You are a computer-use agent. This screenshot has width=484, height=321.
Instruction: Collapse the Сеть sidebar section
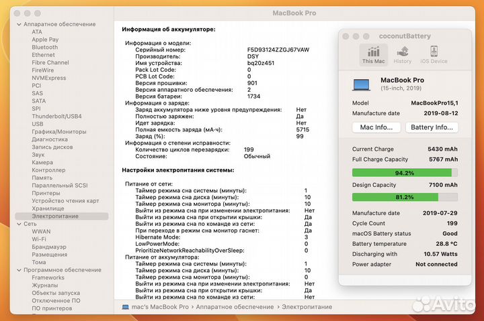coord(18,224)
